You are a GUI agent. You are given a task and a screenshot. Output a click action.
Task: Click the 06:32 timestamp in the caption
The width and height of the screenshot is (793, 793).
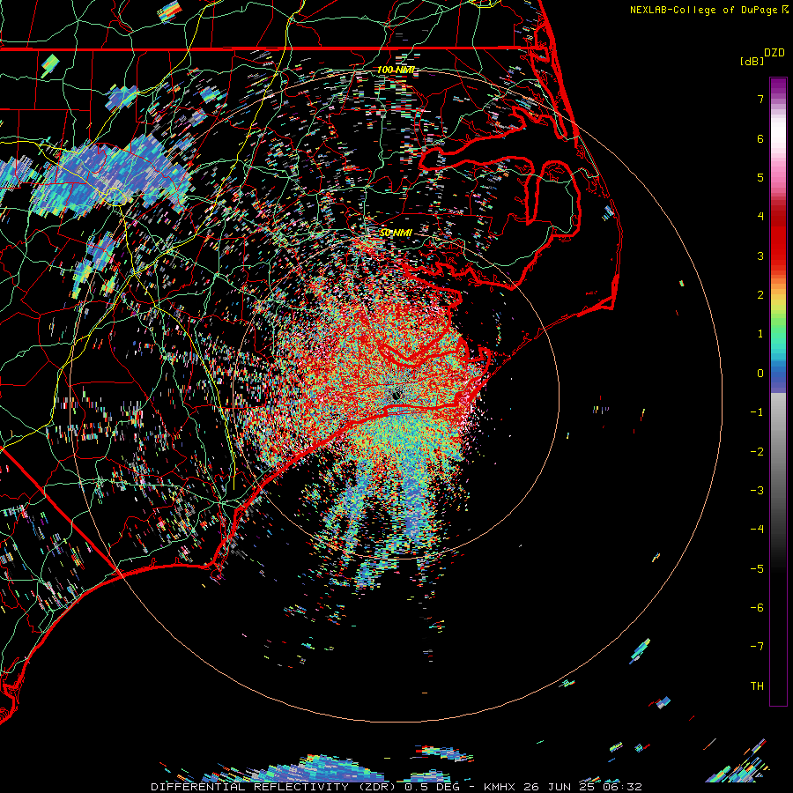tap(625, 787)
